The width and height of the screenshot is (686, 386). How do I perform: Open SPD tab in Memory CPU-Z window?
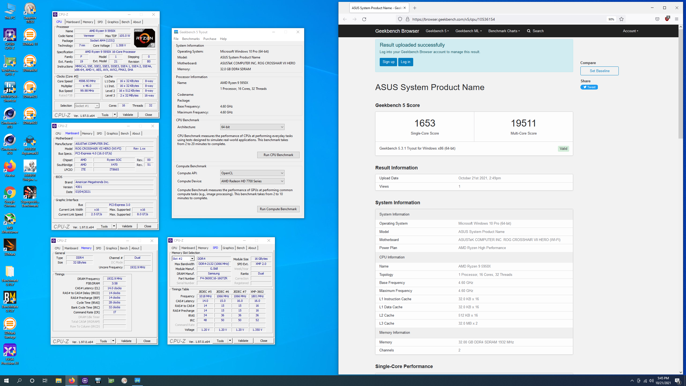click(x=99, y=248)
